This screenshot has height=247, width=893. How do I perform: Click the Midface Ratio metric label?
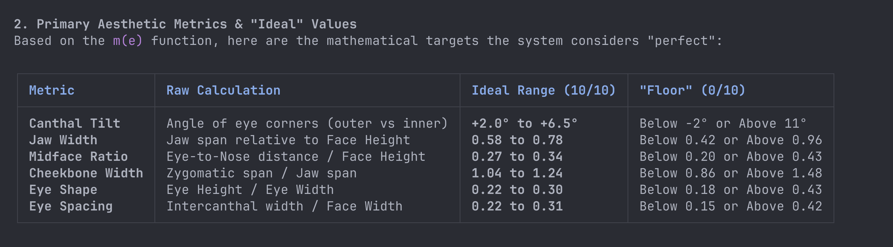(78, 157)
